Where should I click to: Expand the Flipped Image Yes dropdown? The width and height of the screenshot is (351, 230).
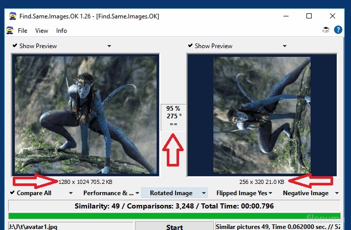pos(271,193)
